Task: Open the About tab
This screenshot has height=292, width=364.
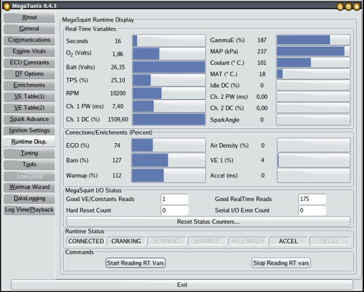Action: (29, 18)
